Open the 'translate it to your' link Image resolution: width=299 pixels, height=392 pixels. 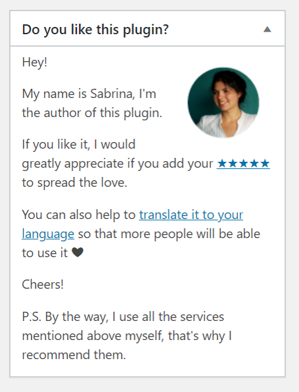tap(191, 215)
